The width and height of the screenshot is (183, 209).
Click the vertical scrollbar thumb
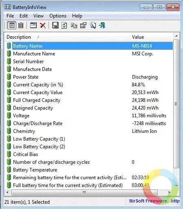176,104
